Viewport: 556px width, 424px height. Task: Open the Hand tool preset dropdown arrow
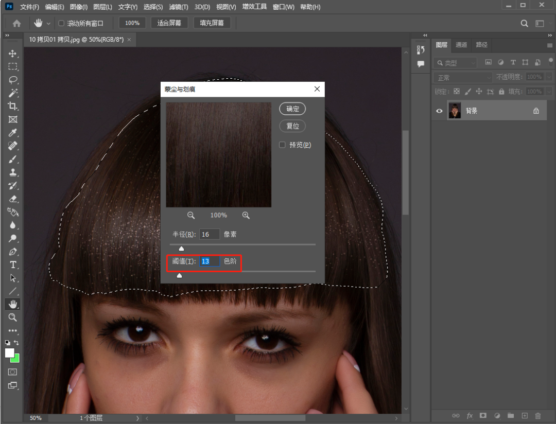pos(49,23)
